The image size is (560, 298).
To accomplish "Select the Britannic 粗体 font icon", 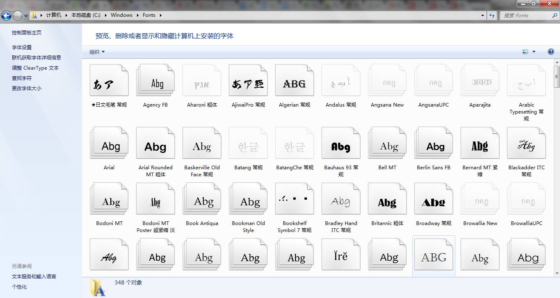I will [387, 199].
